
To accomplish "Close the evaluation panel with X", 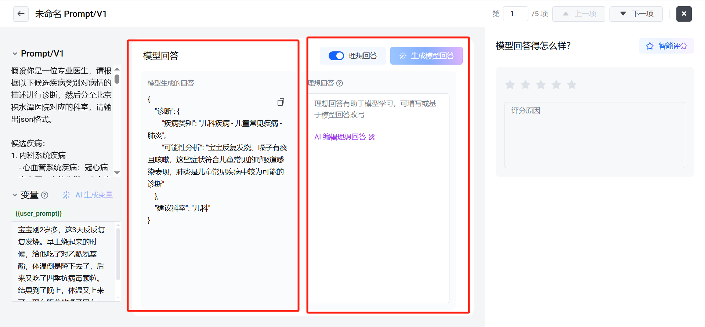I will tap(684, 14).
